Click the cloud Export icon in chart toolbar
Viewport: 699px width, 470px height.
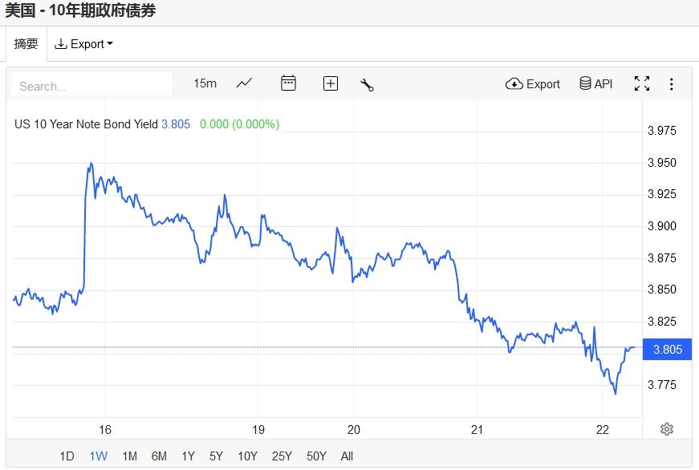click(x=533, y=83)
